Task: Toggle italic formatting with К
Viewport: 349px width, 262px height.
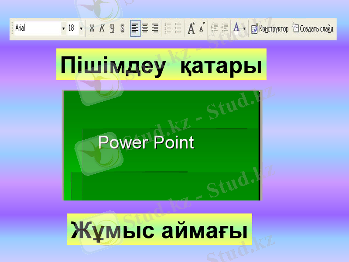Action: click(102, 27)
